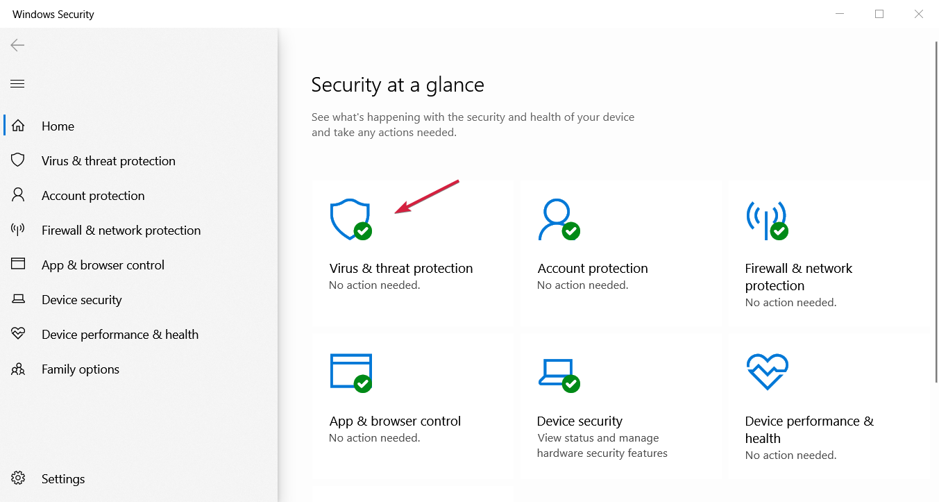Click the Device security tile title
Viewport: 939px width, 502px height.
click(x=580, y=421)
